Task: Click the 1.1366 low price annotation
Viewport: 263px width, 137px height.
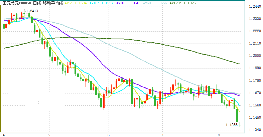Action: 231,125
